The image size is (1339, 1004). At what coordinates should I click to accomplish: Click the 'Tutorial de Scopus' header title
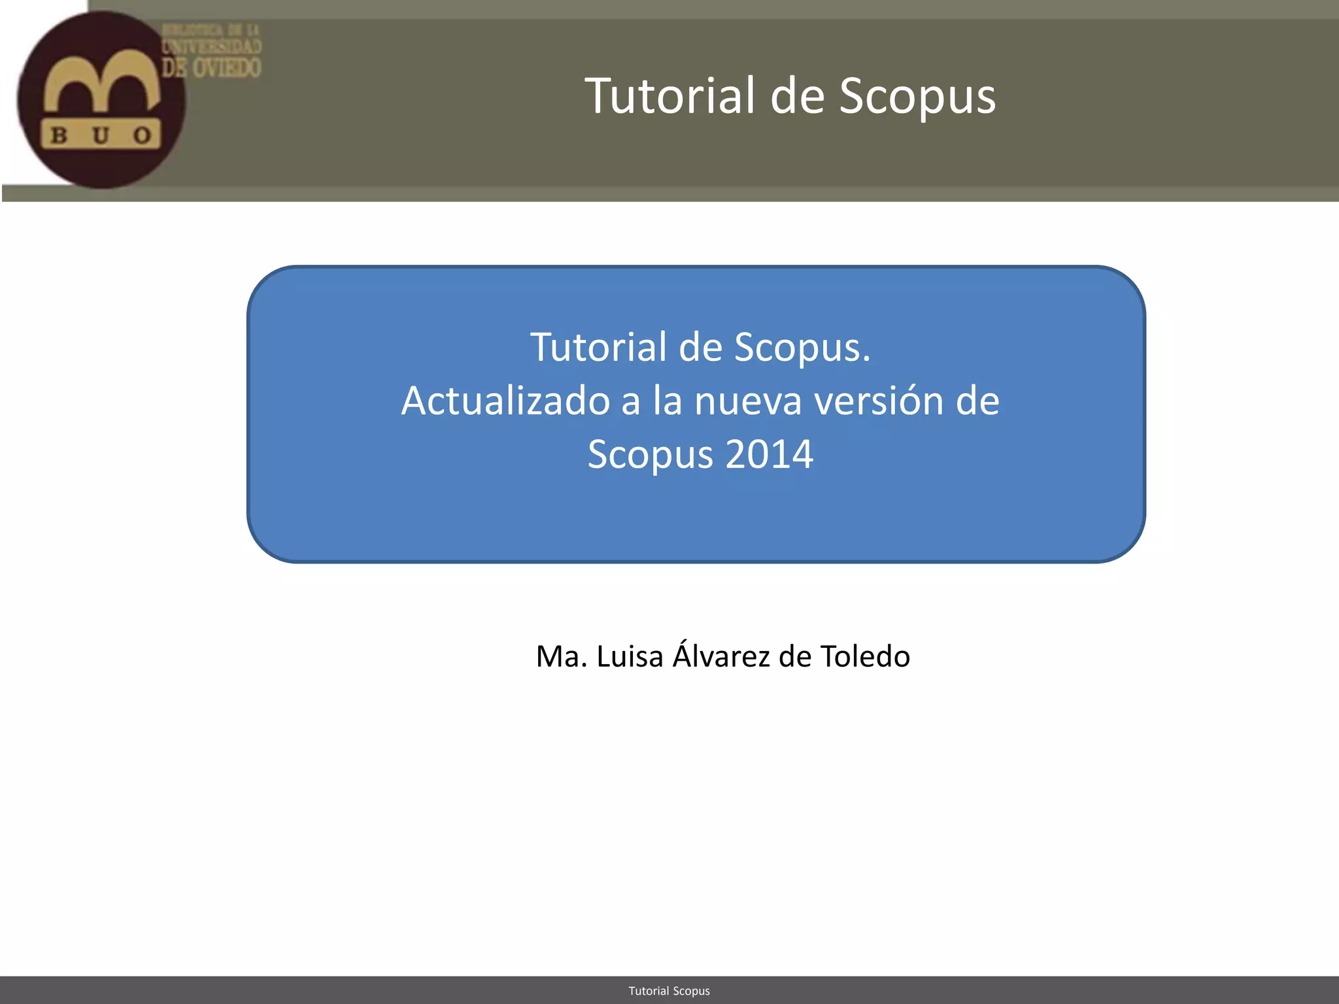click(790, 95)
